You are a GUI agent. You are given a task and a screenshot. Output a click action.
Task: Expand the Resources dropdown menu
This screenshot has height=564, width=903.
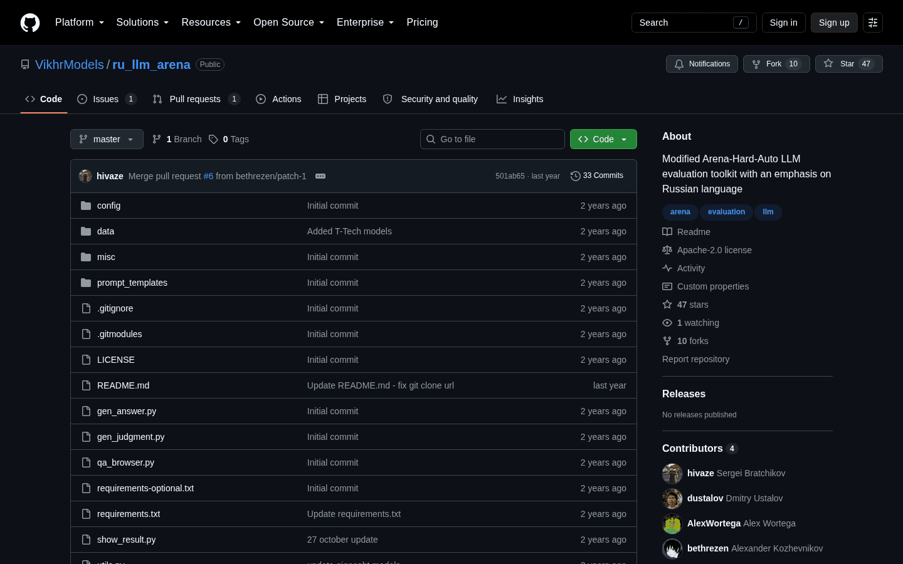(x=211, y=23)
